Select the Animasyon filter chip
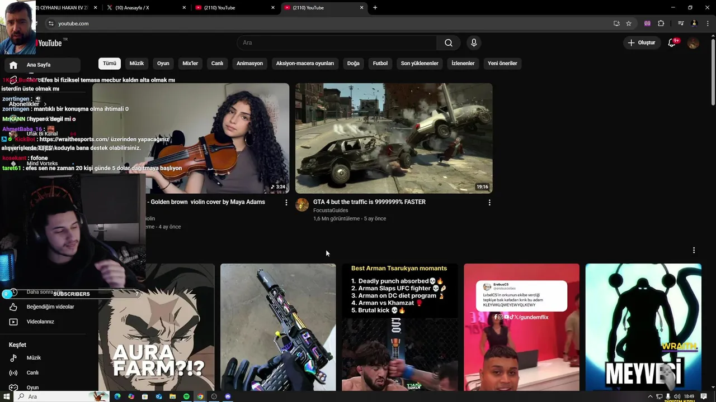The height and width of the screenshot is (402, 716). click(x=249, y=64)
